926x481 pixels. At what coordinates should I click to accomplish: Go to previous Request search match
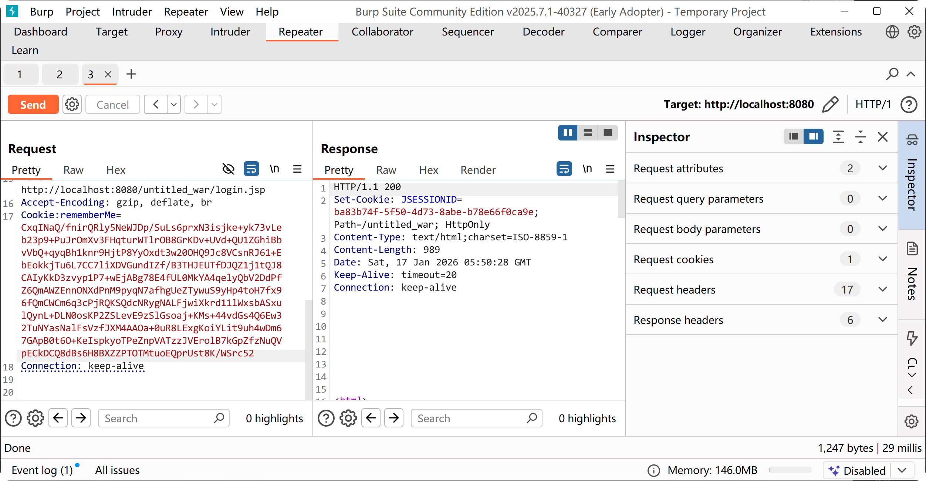pos(58,418)
